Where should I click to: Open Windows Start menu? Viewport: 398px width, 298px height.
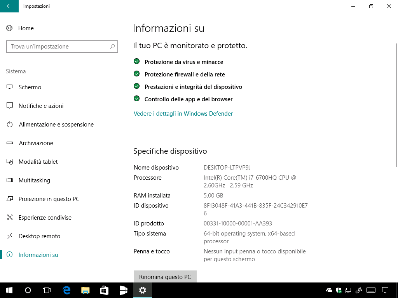pos(9,290)
